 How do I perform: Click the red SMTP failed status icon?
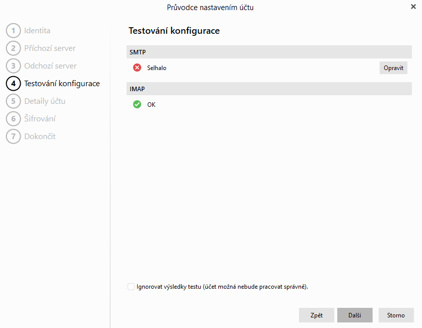click(137, 68)
